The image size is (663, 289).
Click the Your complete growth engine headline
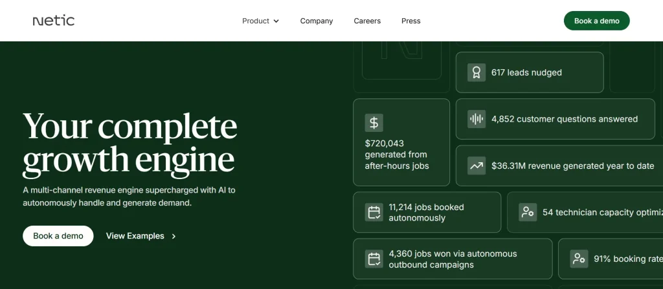pyautogui.click(x=129, y=144)
